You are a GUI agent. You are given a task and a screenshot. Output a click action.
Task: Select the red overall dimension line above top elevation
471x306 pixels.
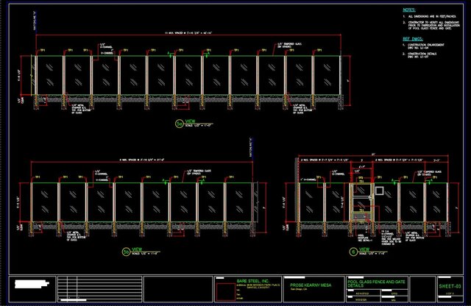(x=184, y=36)
